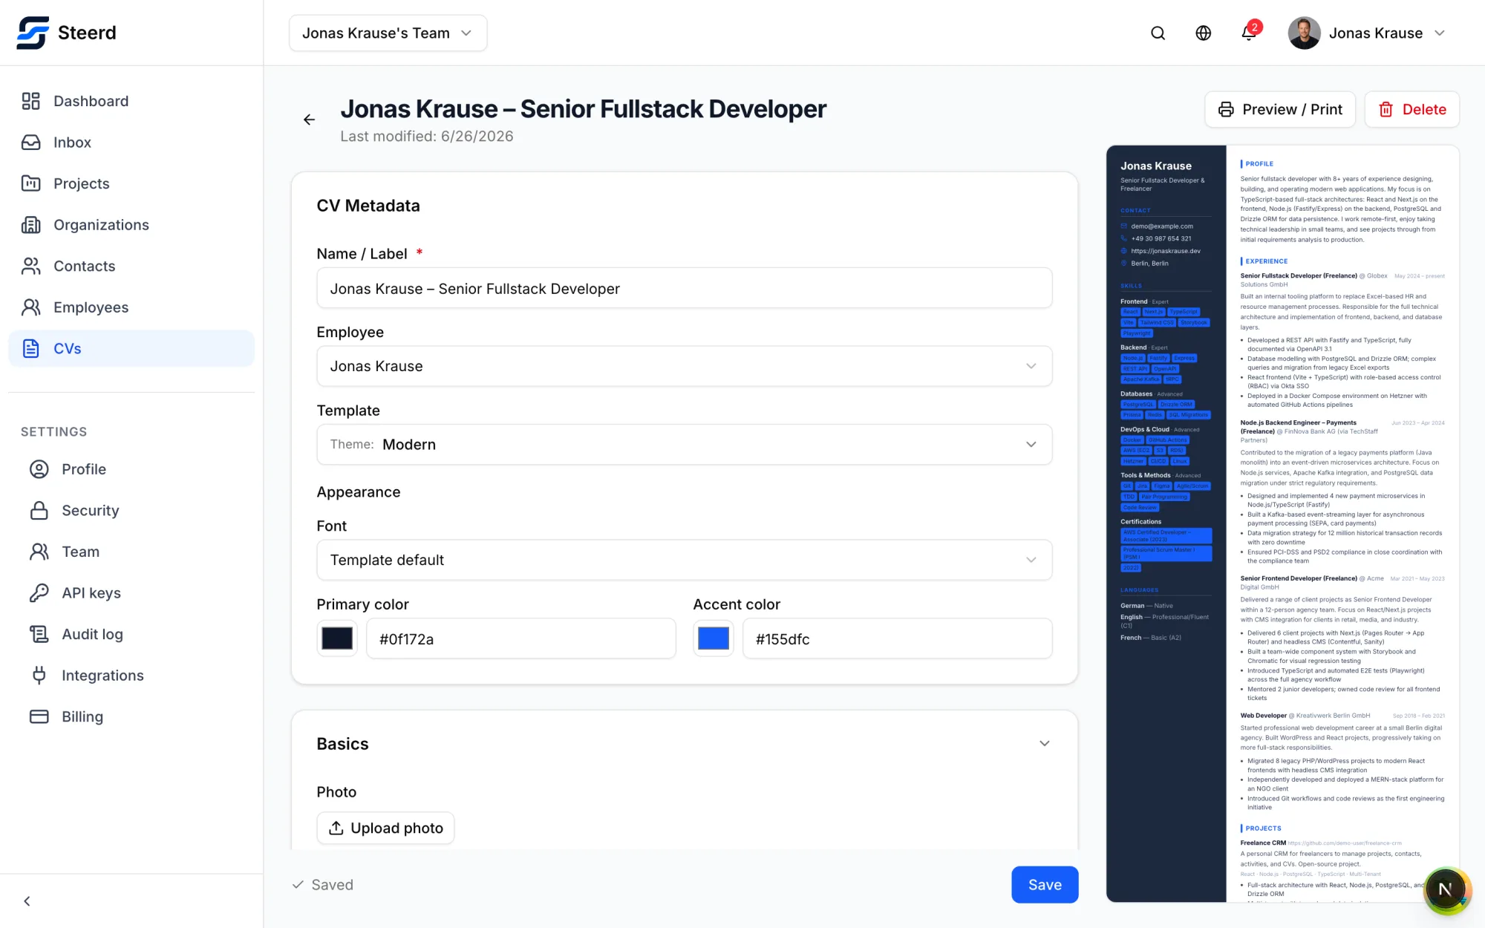Click the Inbox tray icon
The image size is (1485, 928).
click(30, 143)
